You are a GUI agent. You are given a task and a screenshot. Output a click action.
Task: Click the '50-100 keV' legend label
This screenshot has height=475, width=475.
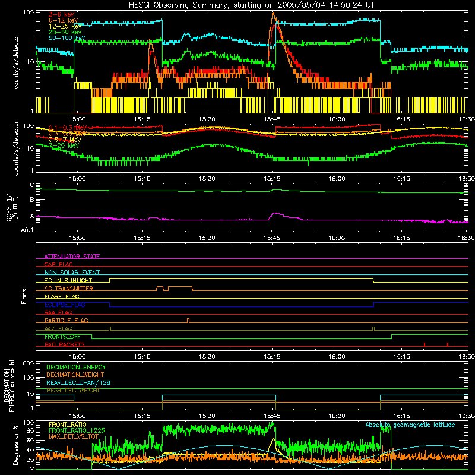(67, 37)
